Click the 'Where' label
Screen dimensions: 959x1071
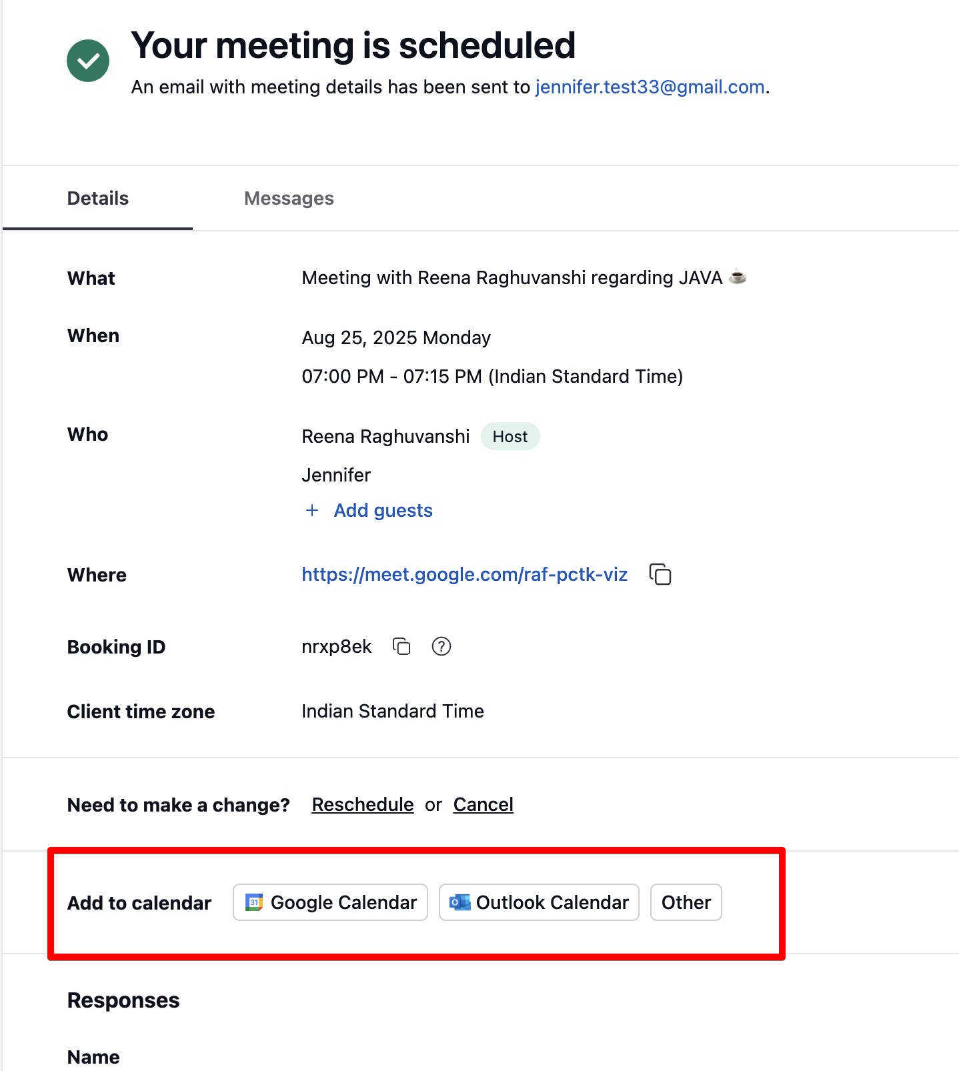[x=97, y=575]
